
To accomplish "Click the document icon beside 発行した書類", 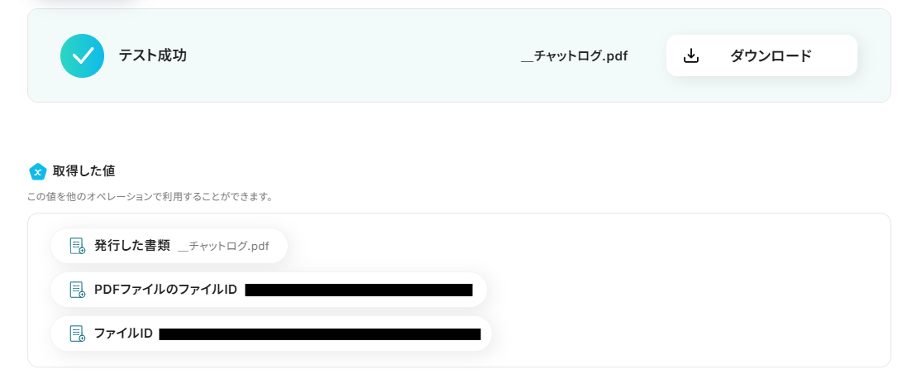I will [x=78, y=246].
